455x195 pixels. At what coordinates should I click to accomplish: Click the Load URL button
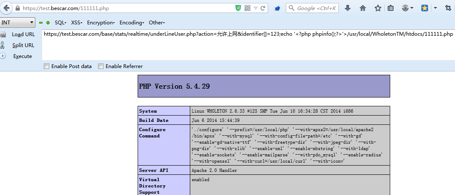coord(23,34)
